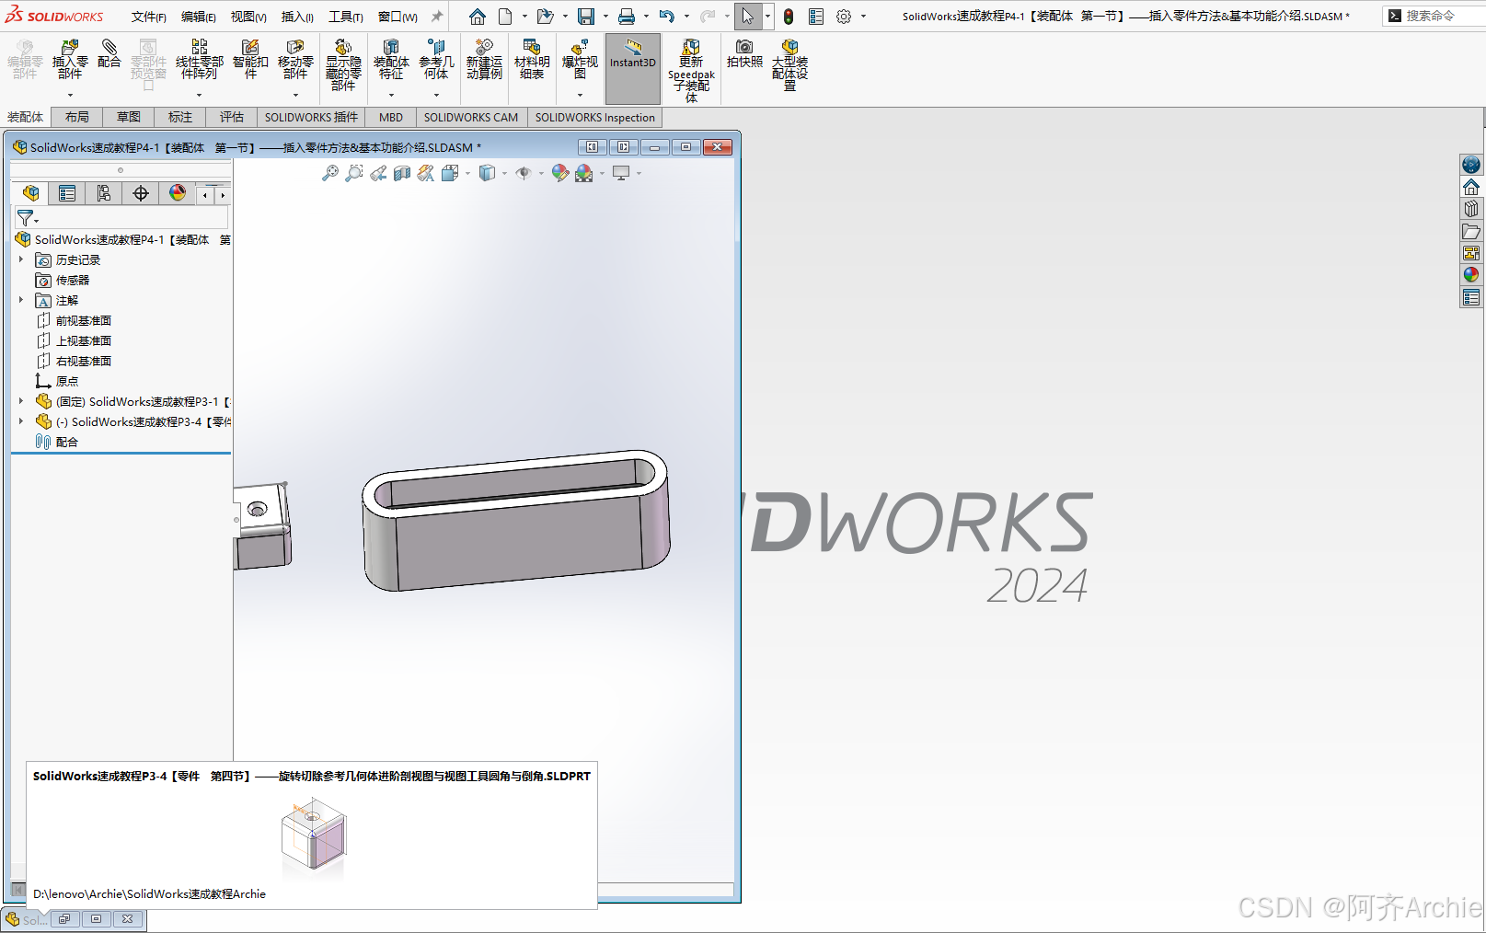This screenshot has height=933, width=1486.
Task: Take a snapshot with 拍快照
Action: click(x=744, y=53)
